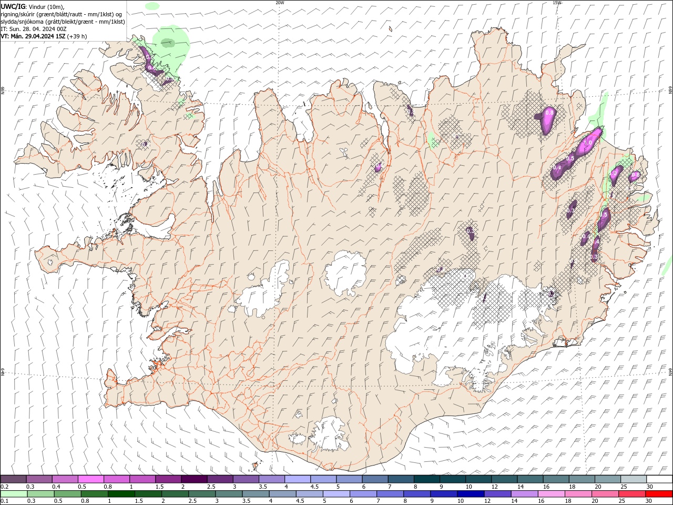This screenshot has height=505, width=673.
Task: Click the (+39 h) forecast offset text
Action: point(77,36)
